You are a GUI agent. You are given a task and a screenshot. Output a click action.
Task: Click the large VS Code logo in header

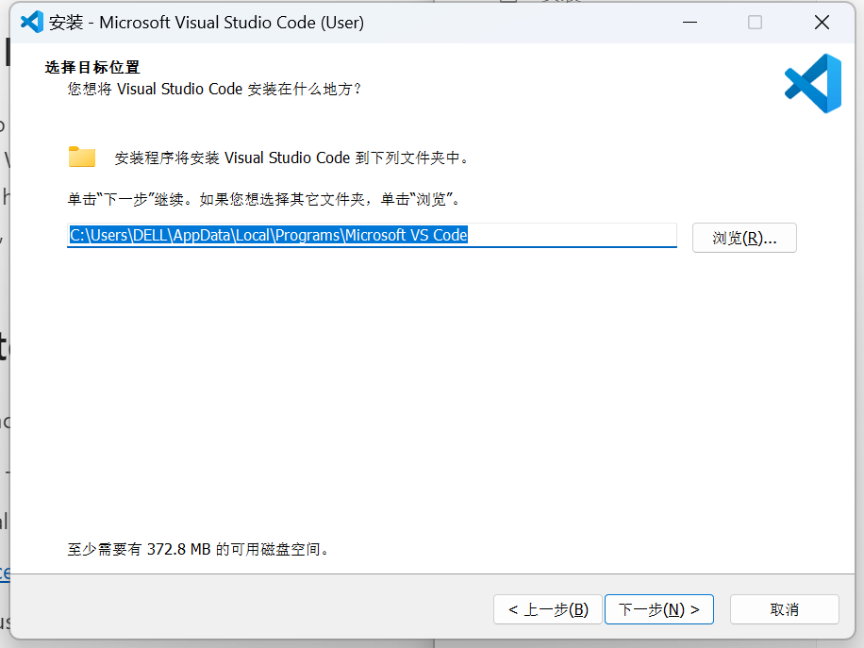click(813, 83)
